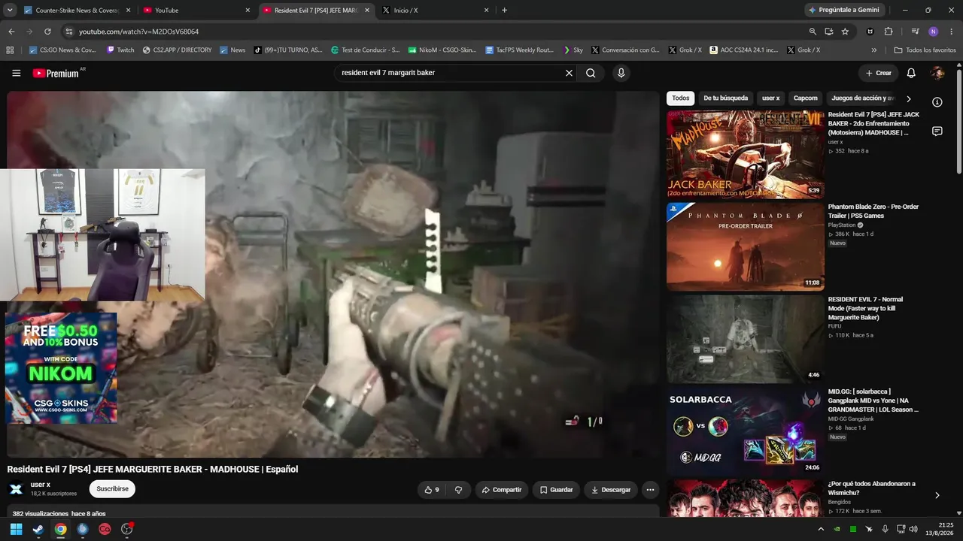Close the Resident Evil 7 tab
Screen dimensions: 963x541
click(x=367, y=11)
